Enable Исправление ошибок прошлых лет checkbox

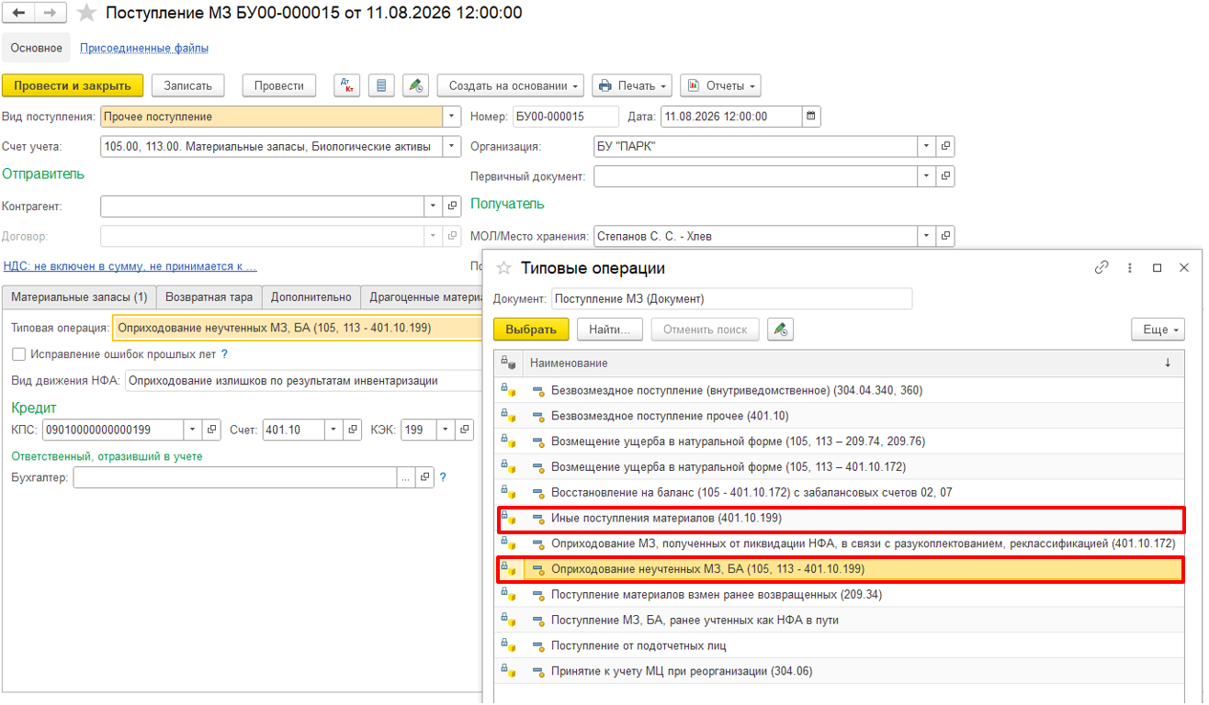click(x=19, y=354)
